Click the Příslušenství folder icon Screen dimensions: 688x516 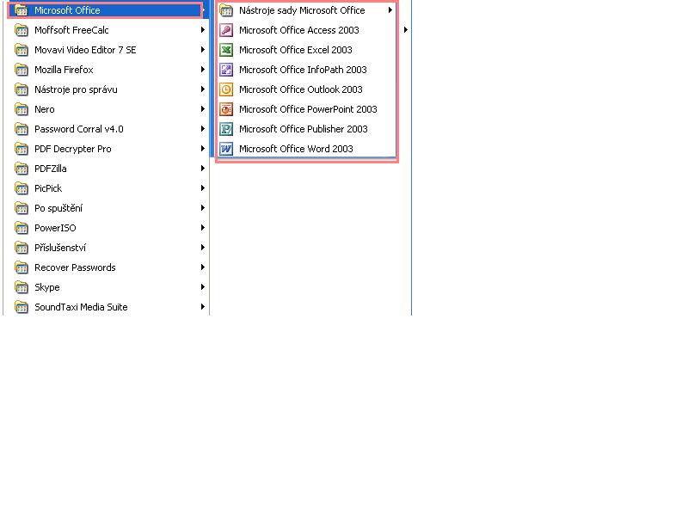(x=21, y=248)
